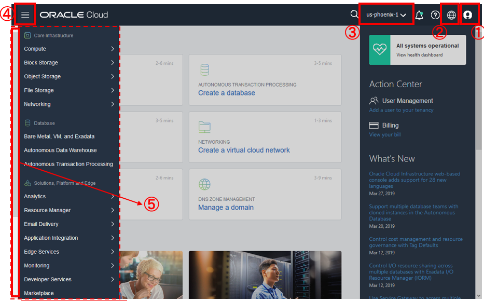This screenshot has height=301, width=484.
Task: Open the language globe icon
Action: point(451,15)
